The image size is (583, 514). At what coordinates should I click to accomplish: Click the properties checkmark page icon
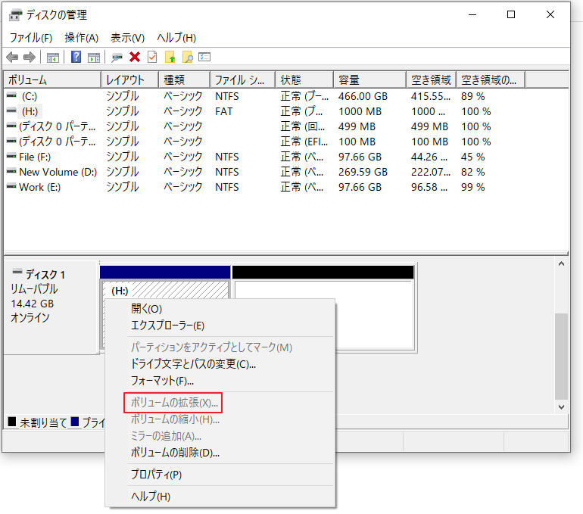coord(152,57)
